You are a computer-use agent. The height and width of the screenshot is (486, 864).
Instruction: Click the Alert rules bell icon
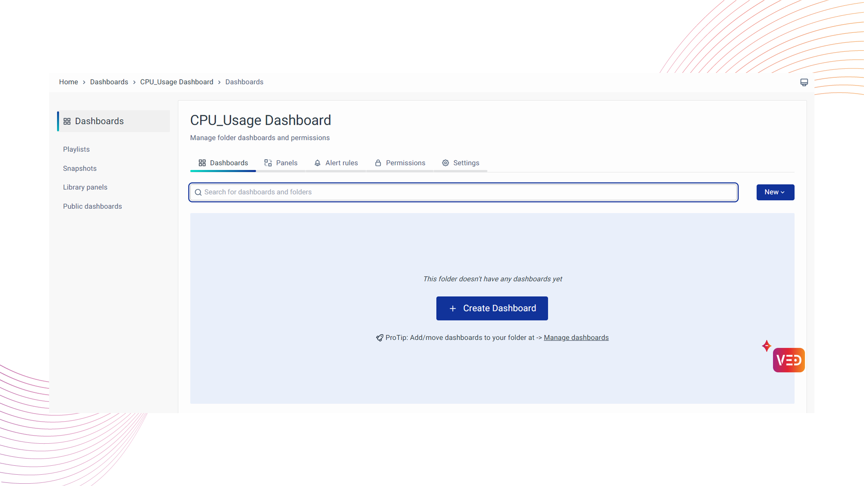pos(318,163)
